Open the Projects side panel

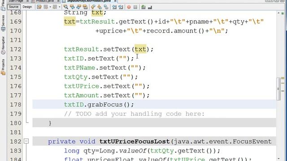(x=3, y=67)
